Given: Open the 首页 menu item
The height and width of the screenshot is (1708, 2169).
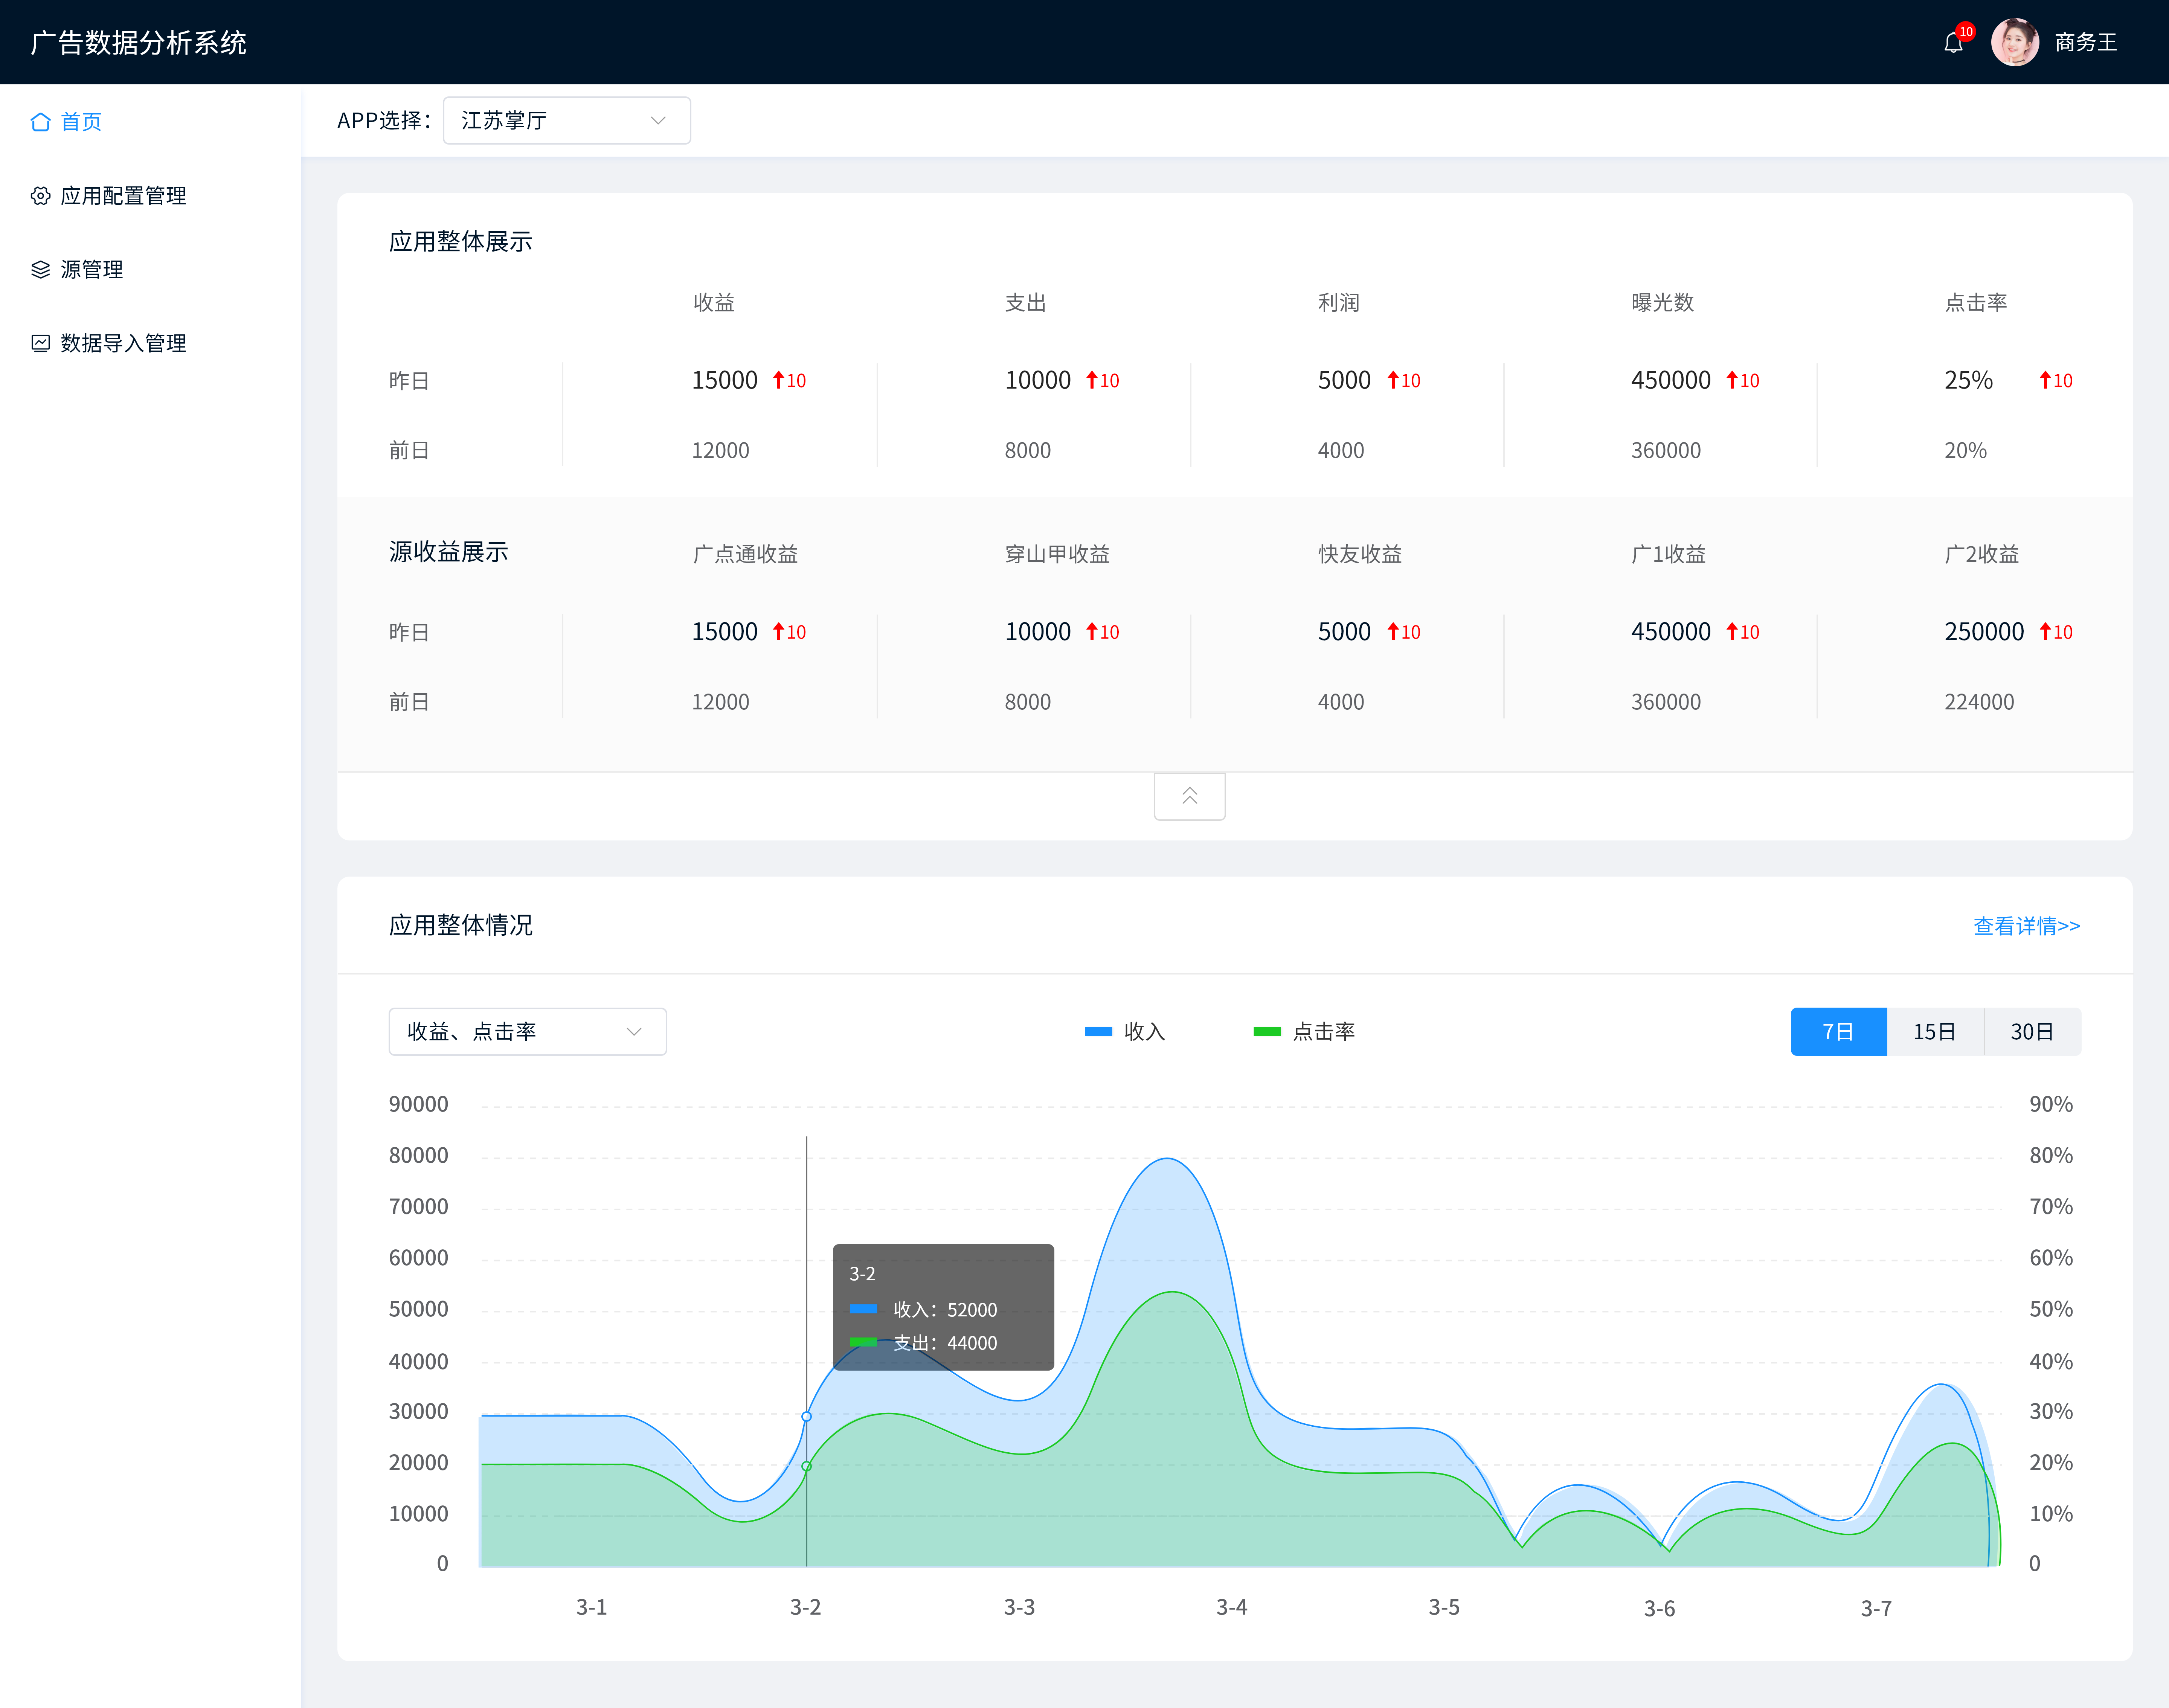Looking at the screenshot, I should (81, 122).
